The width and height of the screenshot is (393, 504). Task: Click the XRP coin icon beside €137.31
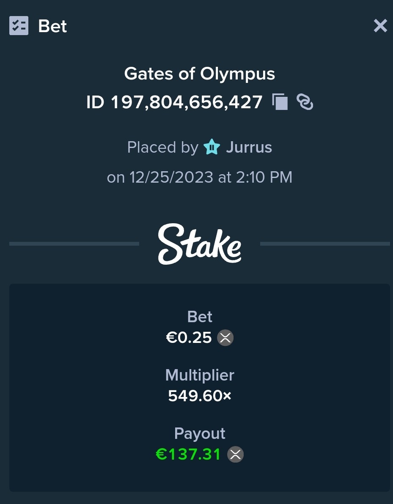click(x=235, y=455)
